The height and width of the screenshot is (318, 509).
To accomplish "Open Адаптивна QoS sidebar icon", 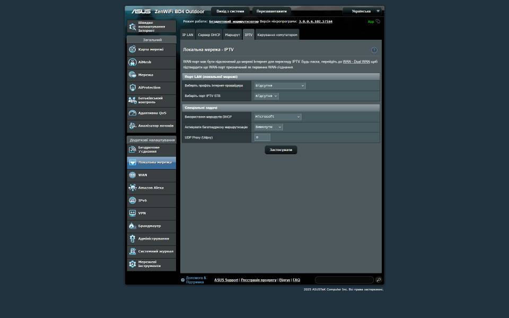I will coord(133,113).
